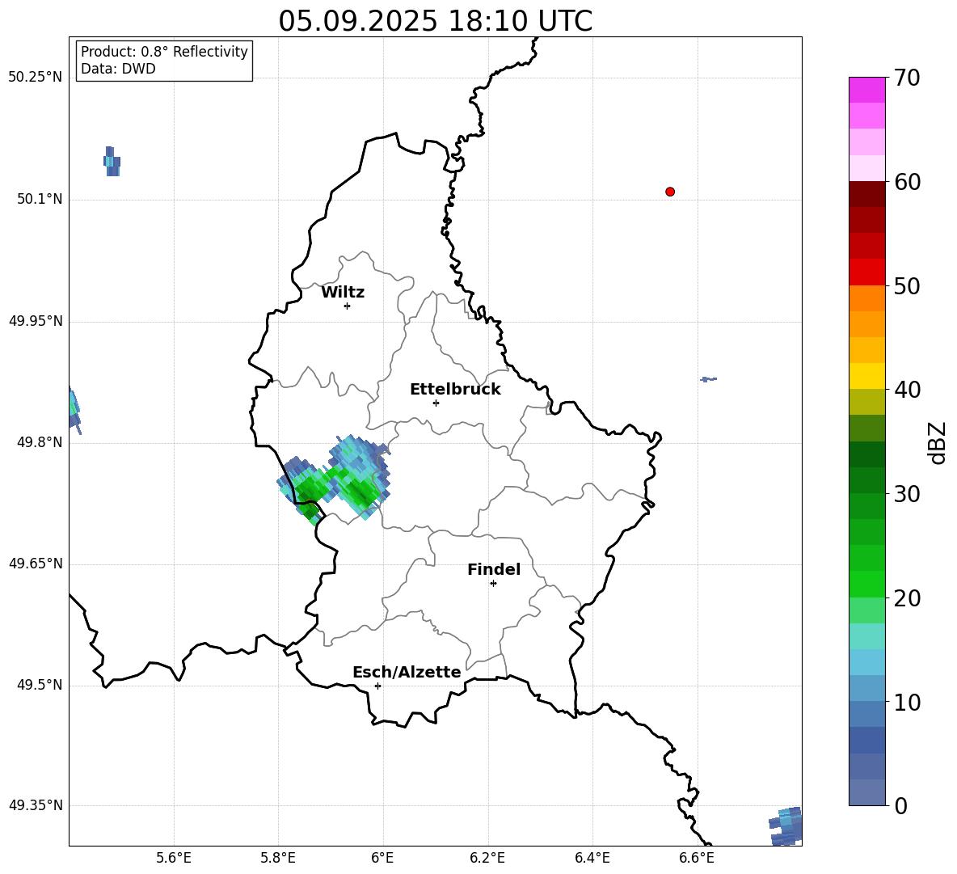
Task: Click the bright red colorbar swatch above 50
Action: 866,272
